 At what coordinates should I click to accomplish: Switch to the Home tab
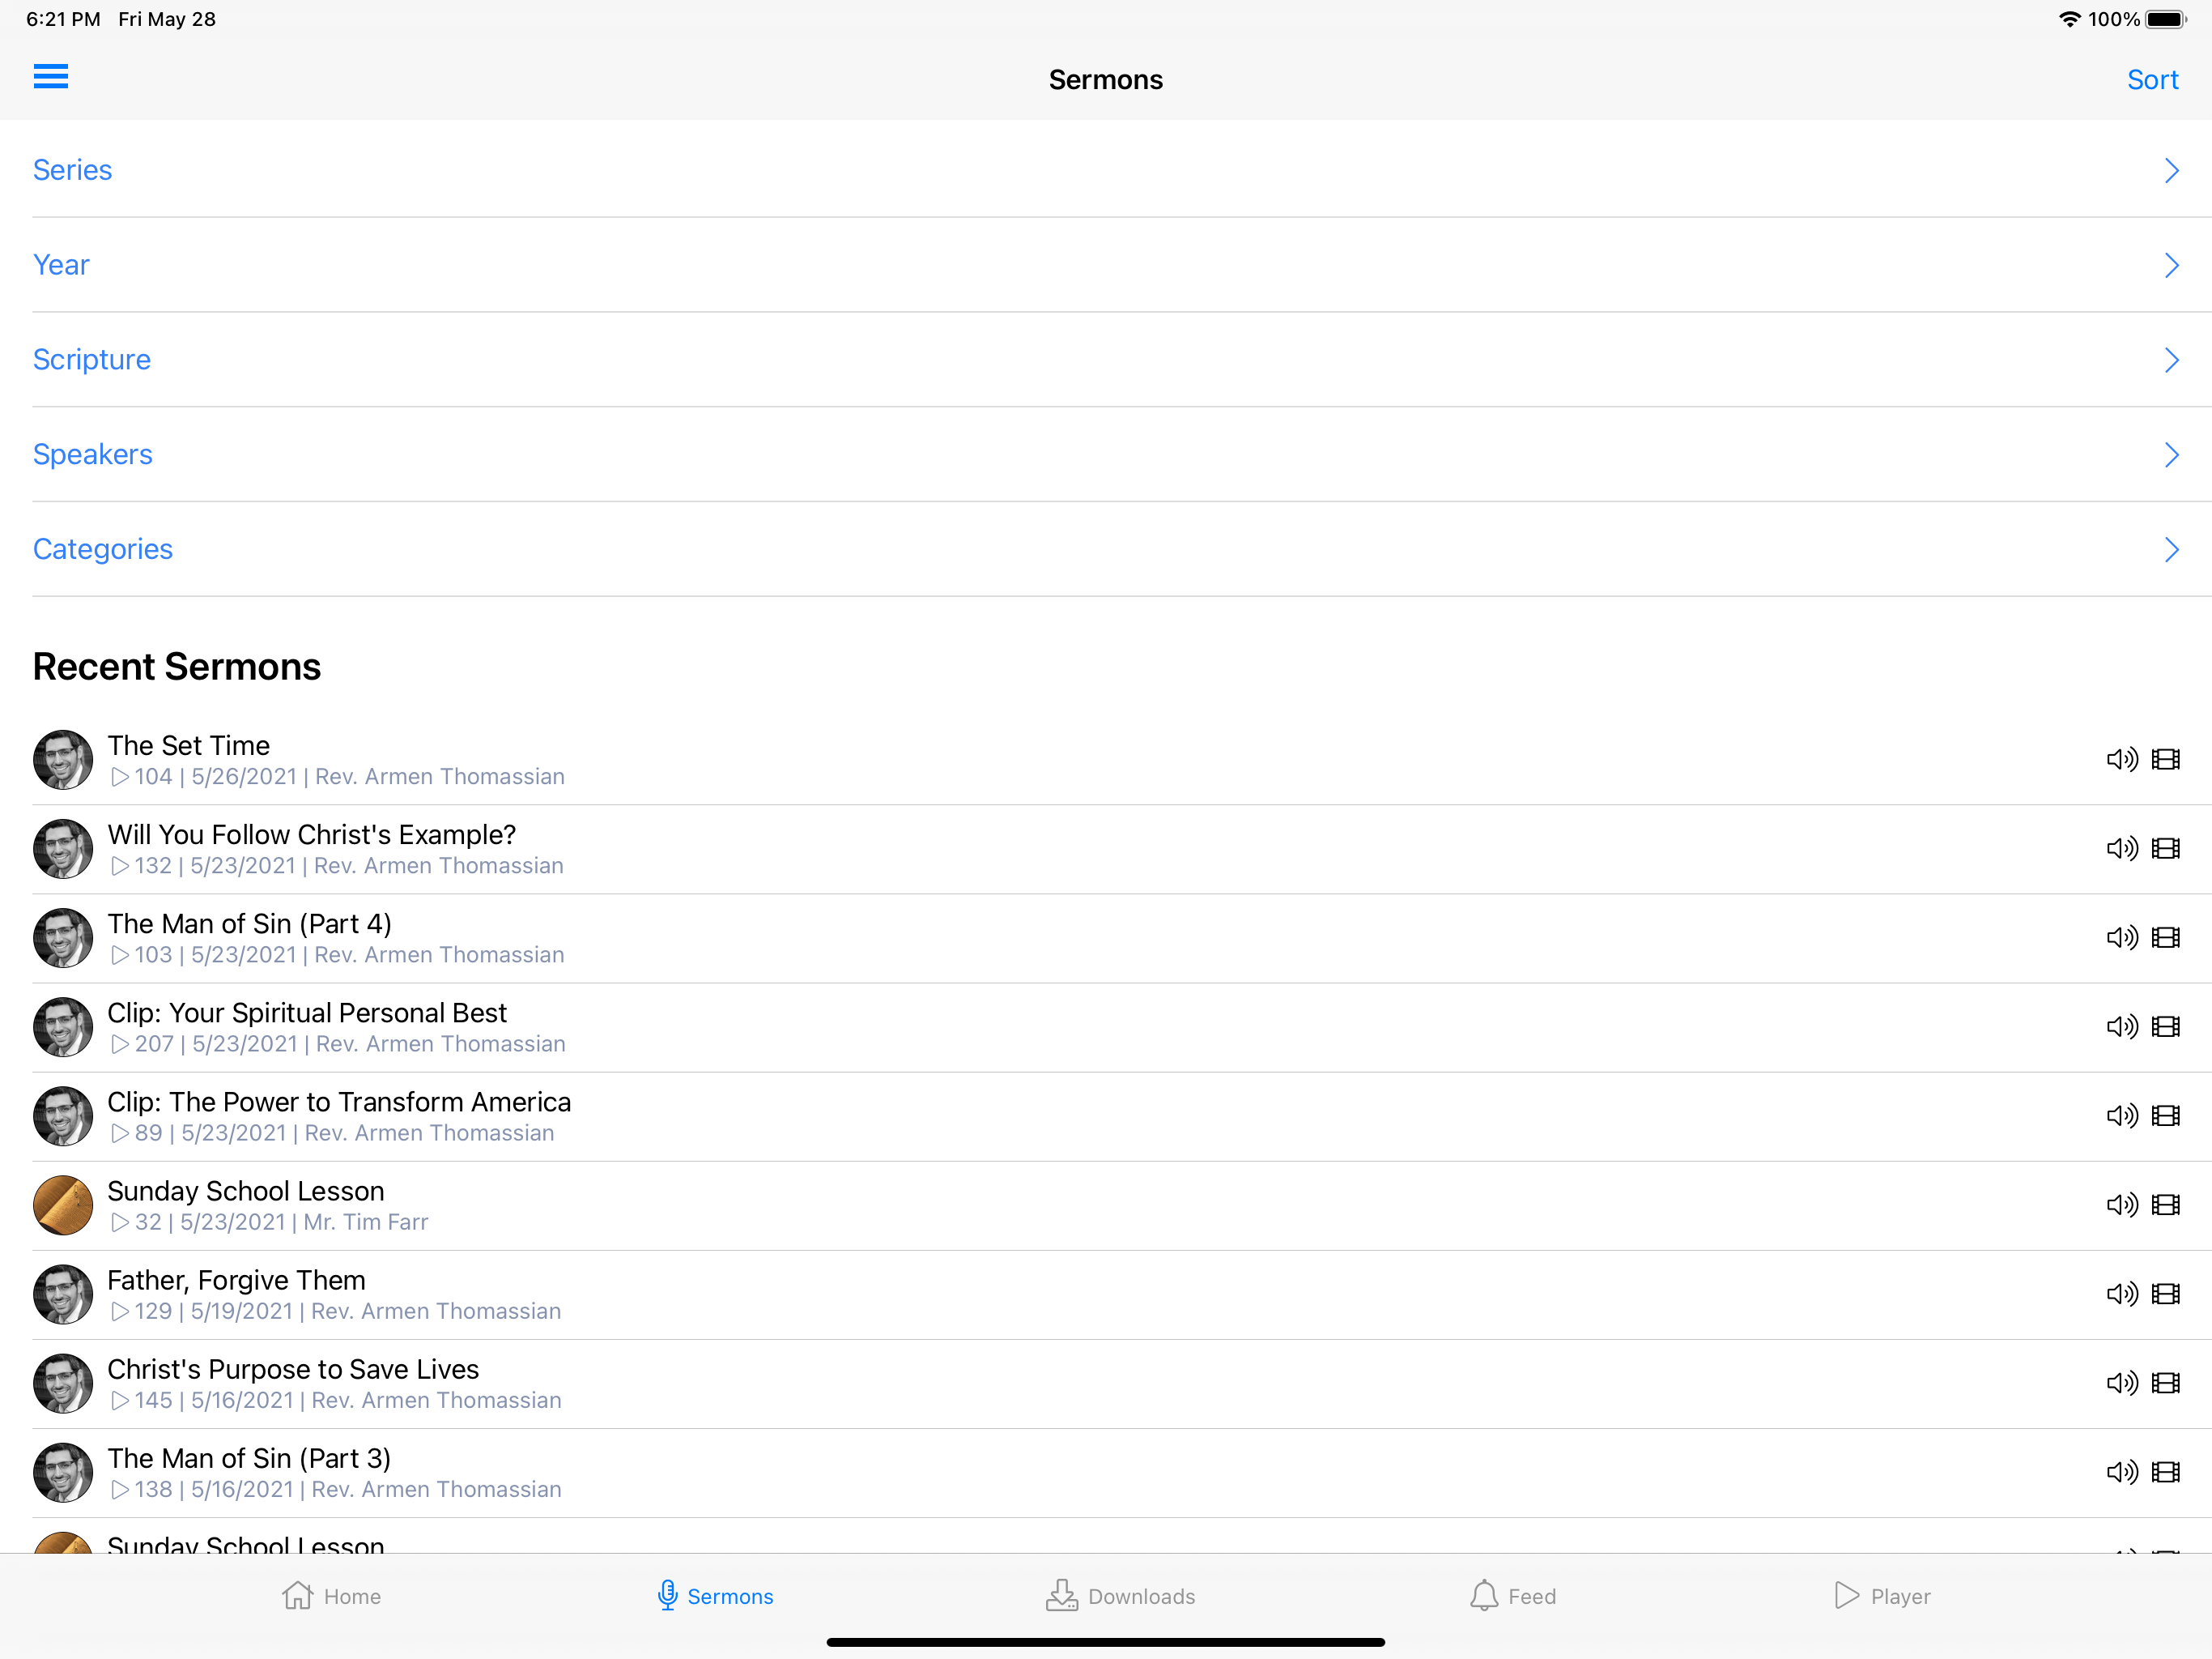pos(331,1596)
